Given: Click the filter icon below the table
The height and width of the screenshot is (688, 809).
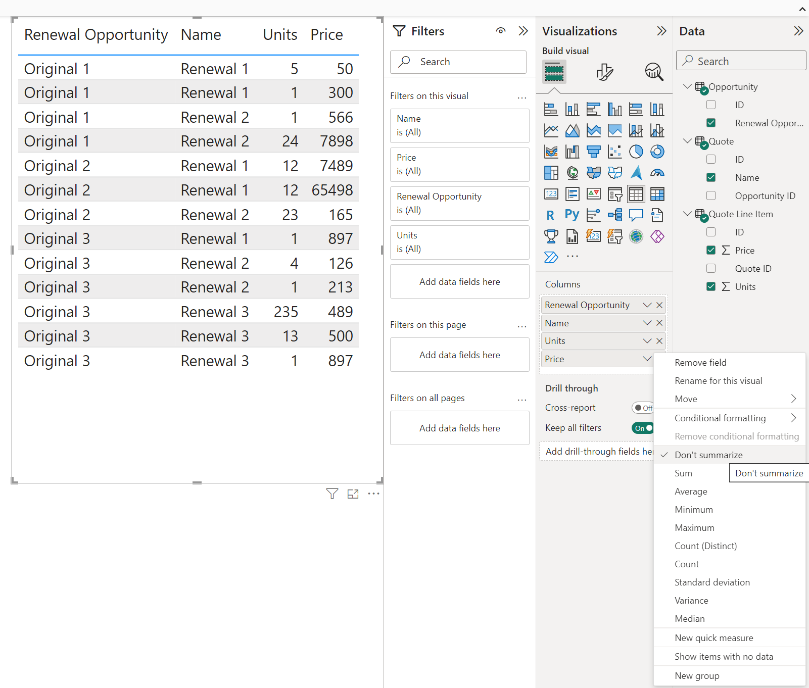Looking at the screenshot, I should 332,494.
